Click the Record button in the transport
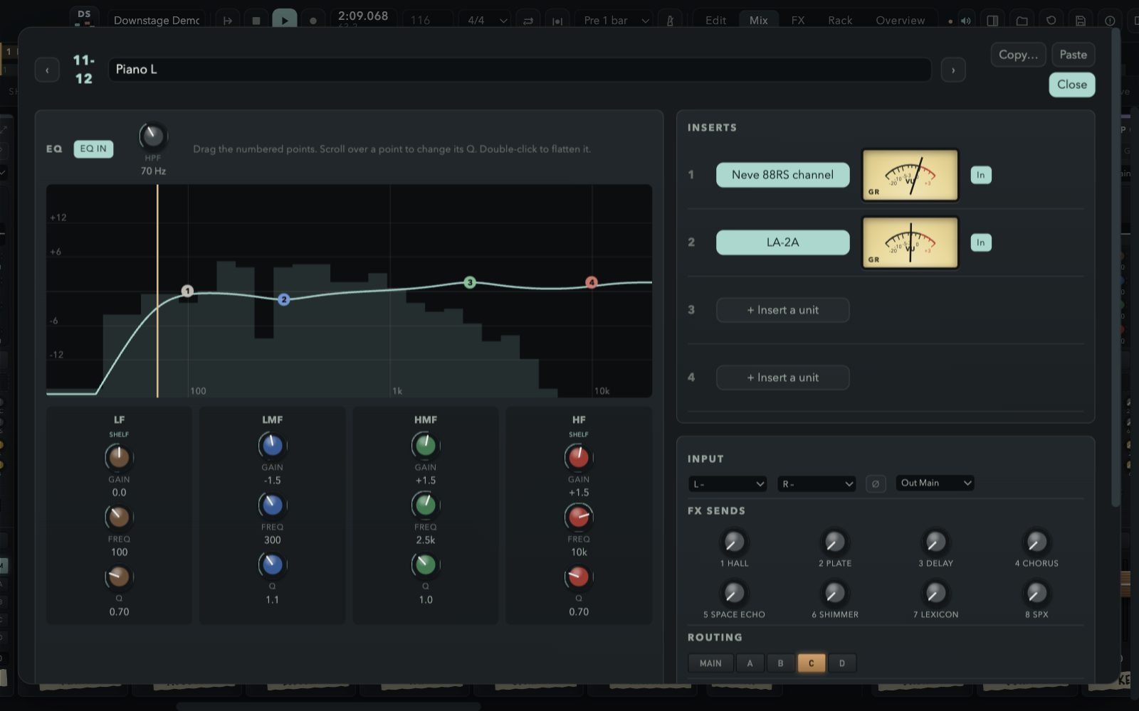Screen dimensions: 1139x711 (313, 21)
